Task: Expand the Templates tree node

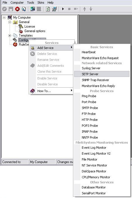Action: point(10,35)
